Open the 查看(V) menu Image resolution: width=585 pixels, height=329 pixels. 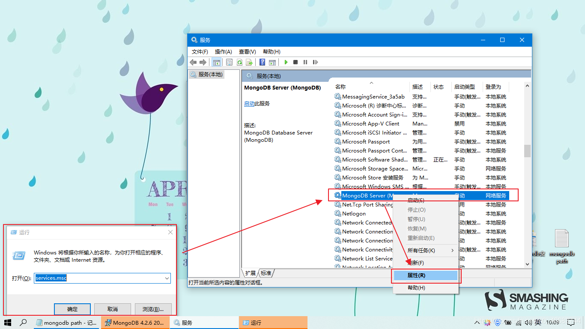pos(247,51)
